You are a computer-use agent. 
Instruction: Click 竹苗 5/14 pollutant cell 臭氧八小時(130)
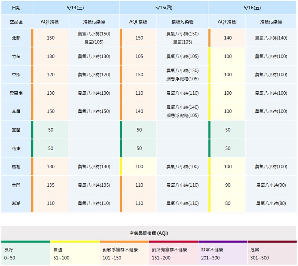94,57
